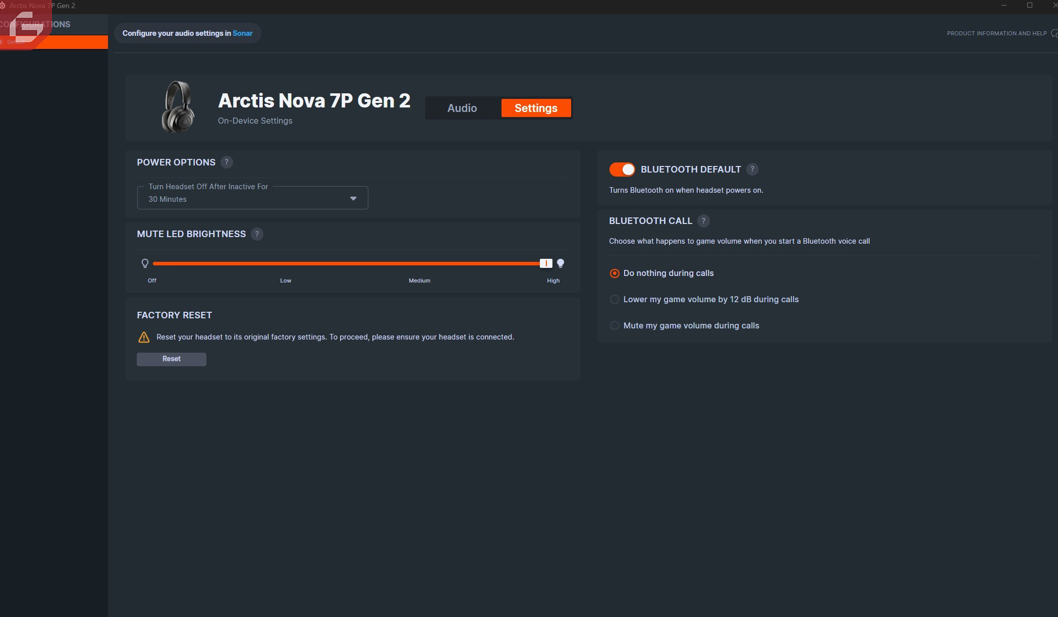Image resolution: width=1058 pixels, height=617 pixels.
Task: Click the bright lightbulb icon at slider end
Action: [561, 263]
